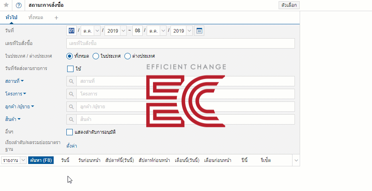Click search icon for สถานที่ field
372x191 pixels.
(x=72, y=81)
